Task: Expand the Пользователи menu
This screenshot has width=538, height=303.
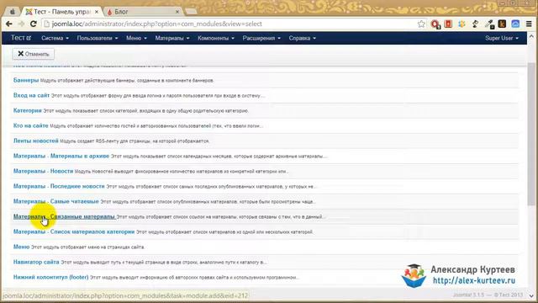Action: 98,38
